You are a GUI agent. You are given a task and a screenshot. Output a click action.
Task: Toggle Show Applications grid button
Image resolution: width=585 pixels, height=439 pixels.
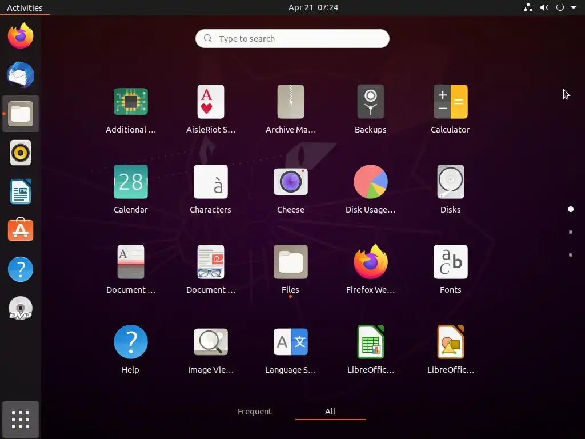coord(21,419)
